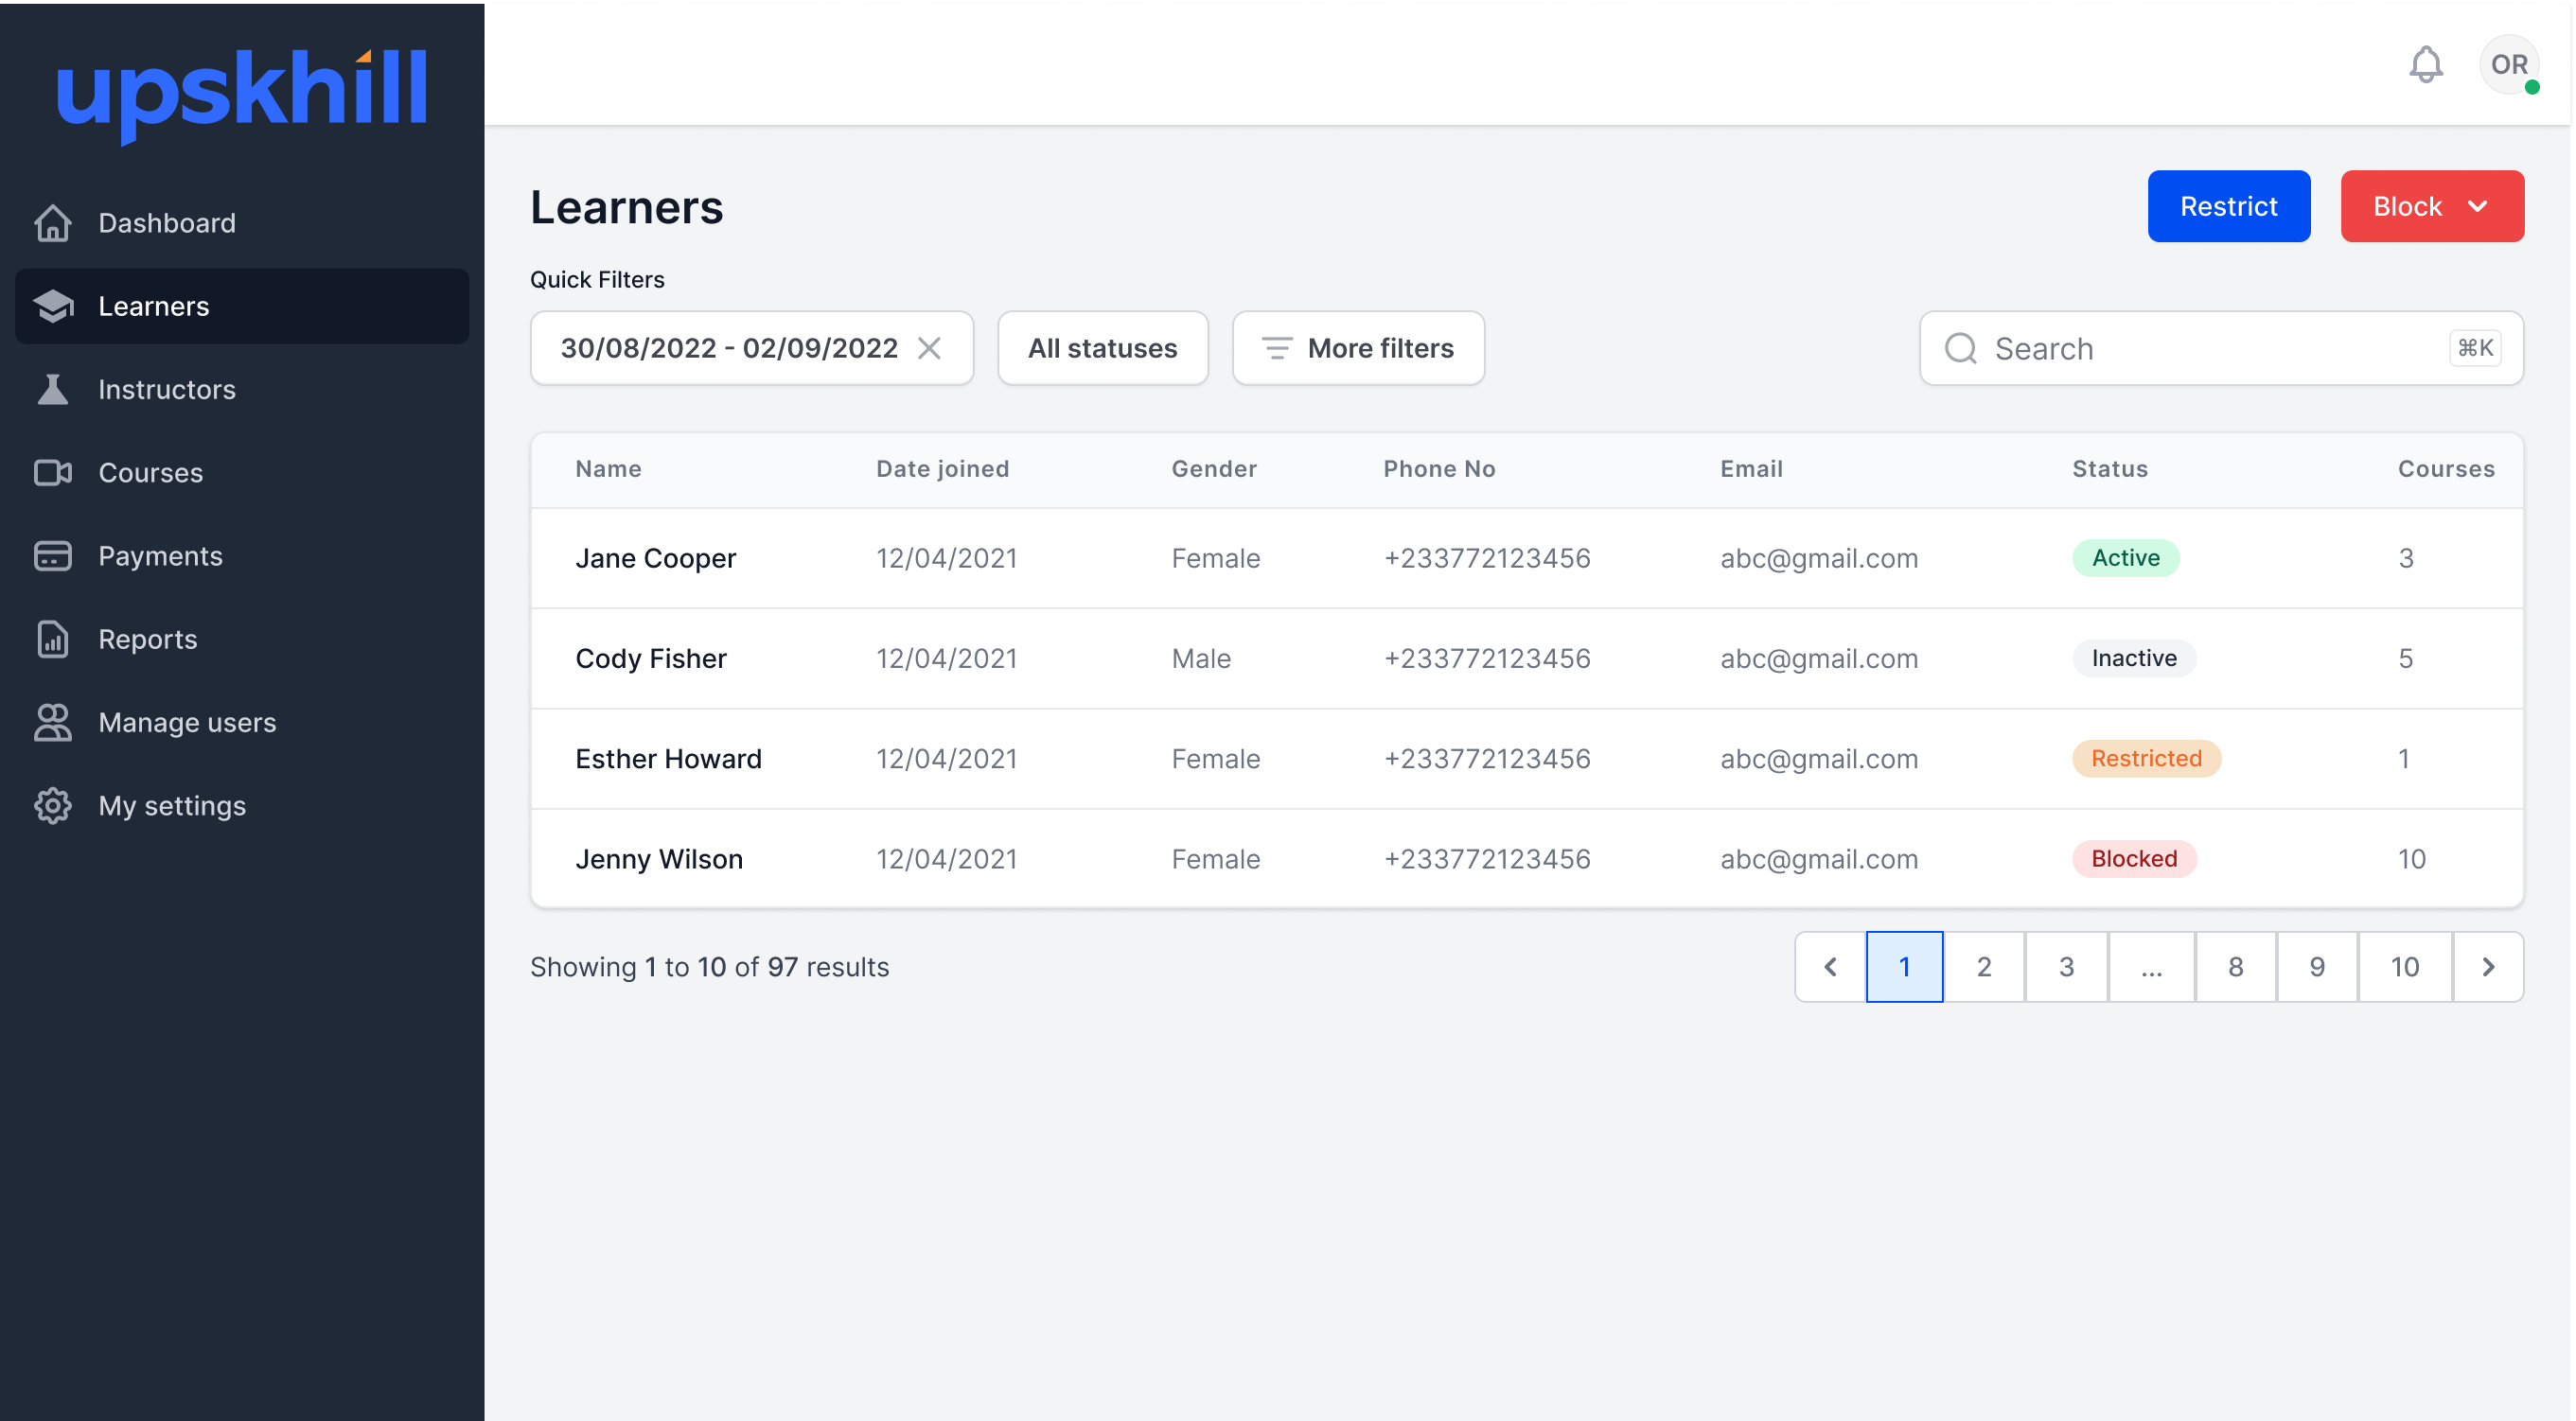This screenshot has width=2576, height=1421.
Task: Select Learners in sidebar menu
Action: pos(153,306)
